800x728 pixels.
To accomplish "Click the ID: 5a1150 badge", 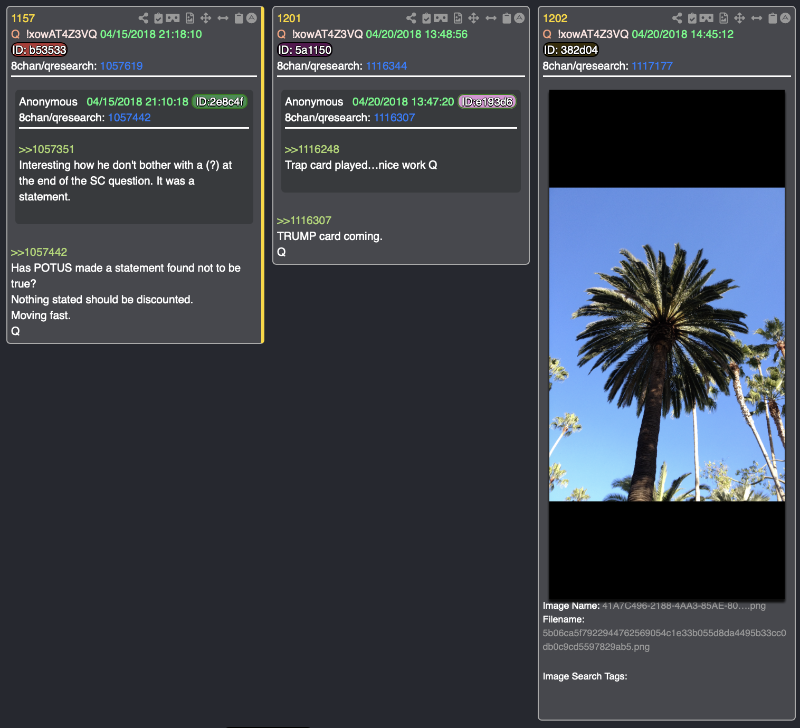I will point(305,50).
